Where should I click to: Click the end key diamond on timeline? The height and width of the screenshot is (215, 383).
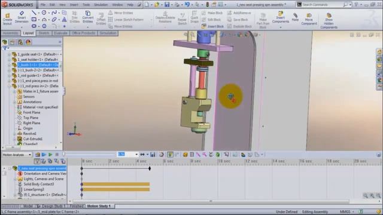(x=150, y=168)
